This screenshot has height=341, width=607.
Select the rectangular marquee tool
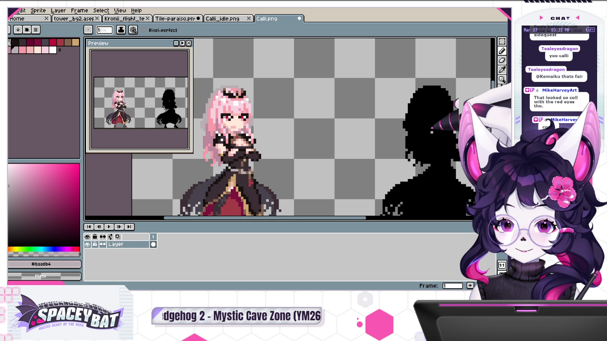pos(502,42)
